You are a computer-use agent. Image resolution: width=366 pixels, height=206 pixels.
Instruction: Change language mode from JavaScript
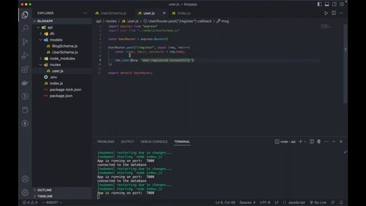click(296, 203)
